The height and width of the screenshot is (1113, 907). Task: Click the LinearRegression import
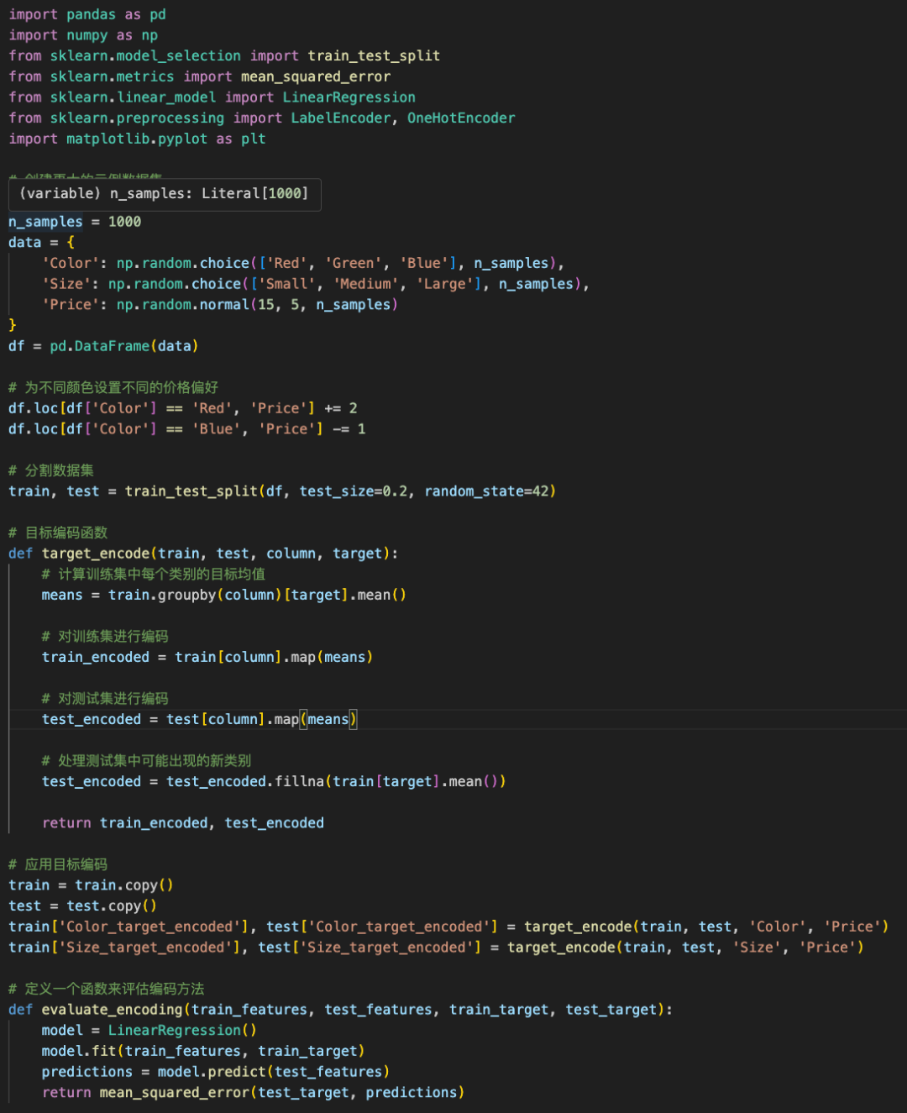349,97
